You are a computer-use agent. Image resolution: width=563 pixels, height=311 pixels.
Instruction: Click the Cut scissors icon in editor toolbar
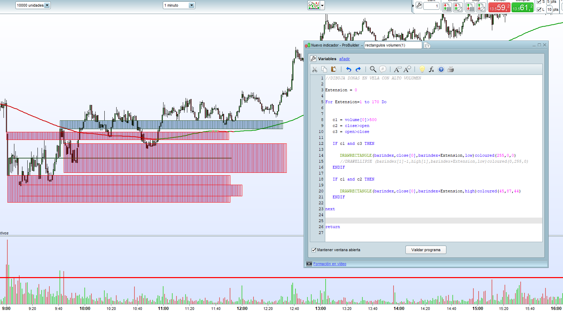click(x=314, y=69)
